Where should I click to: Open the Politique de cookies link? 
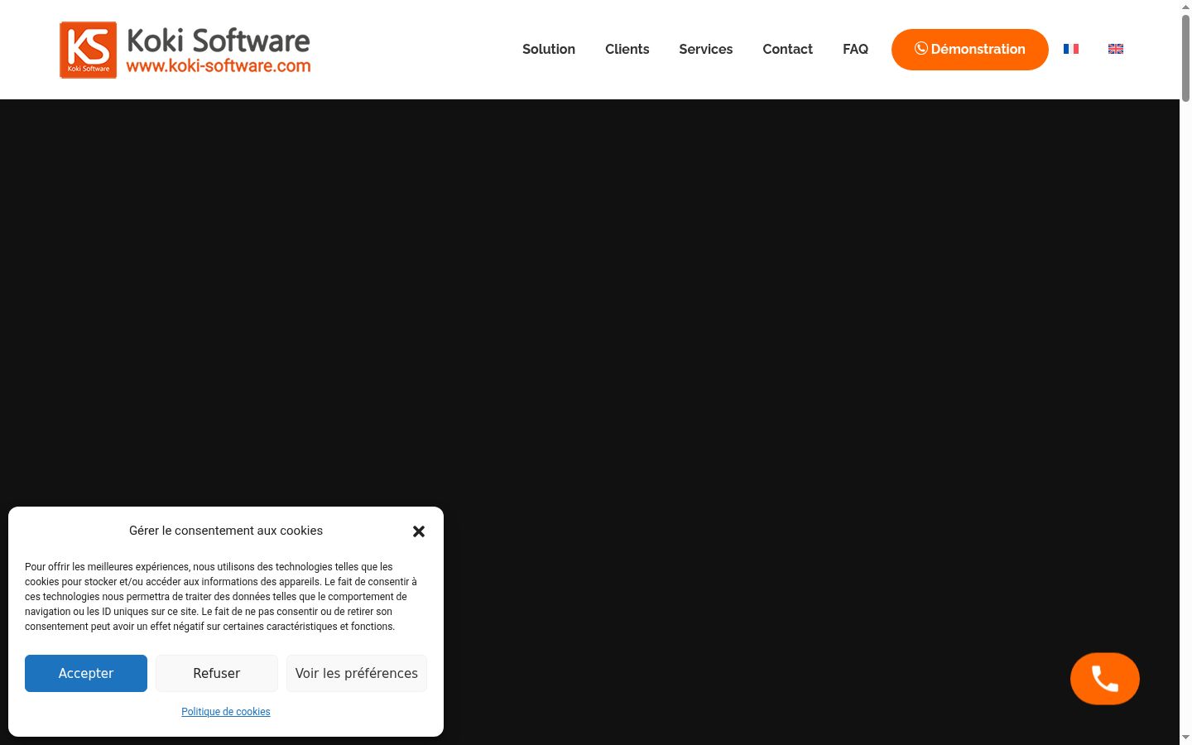(226, 712)
